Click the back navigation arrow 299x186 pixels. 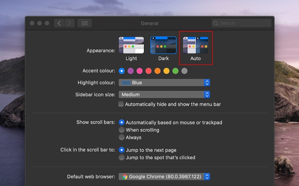59,23
